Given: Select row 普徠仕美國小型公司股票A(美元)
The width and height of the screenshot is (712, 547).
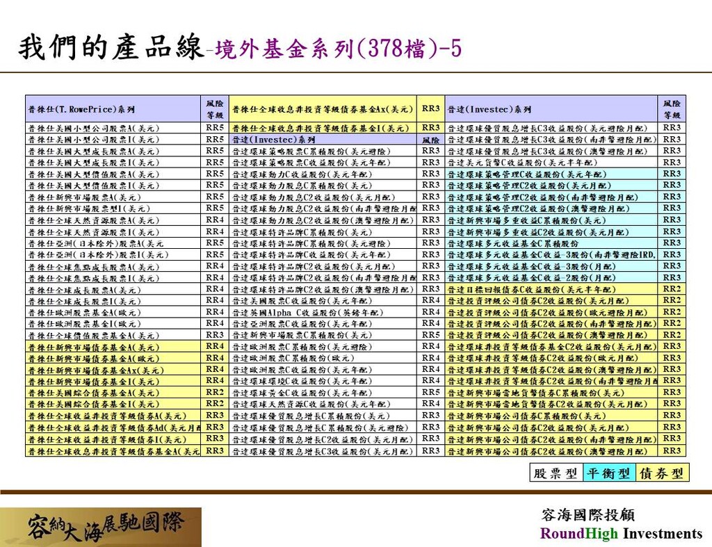Looking at the screenshot, I should click(x=94, y=129).
